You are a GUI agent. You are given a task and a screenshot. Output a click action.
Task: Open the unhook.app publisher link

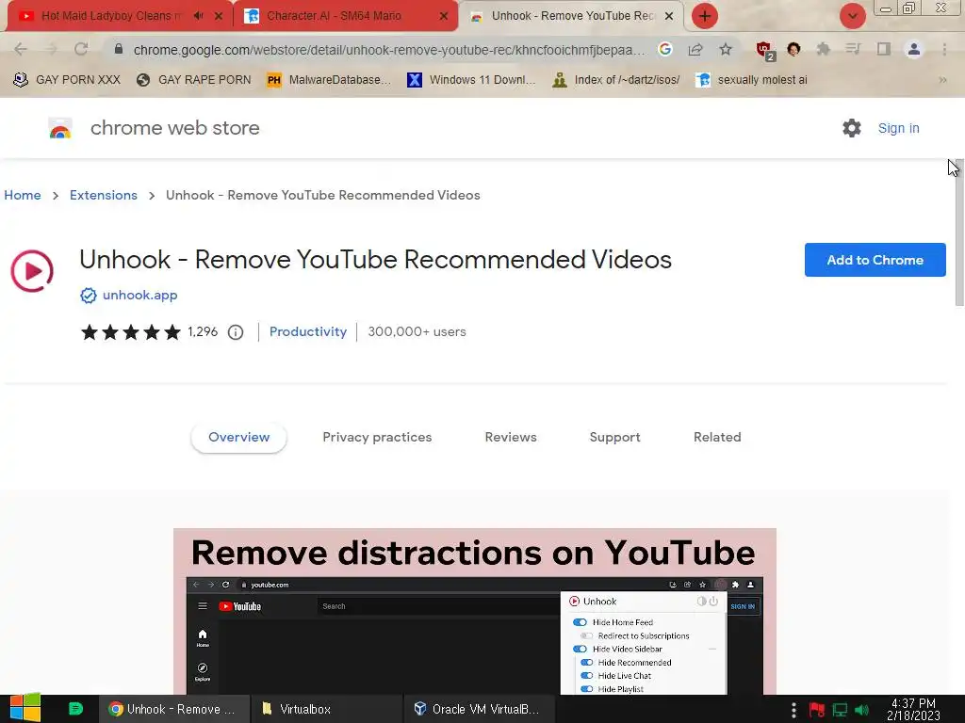tap(139, 295)
